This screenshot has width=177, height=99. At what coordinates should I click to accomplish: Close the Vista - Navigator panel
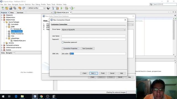14,53
